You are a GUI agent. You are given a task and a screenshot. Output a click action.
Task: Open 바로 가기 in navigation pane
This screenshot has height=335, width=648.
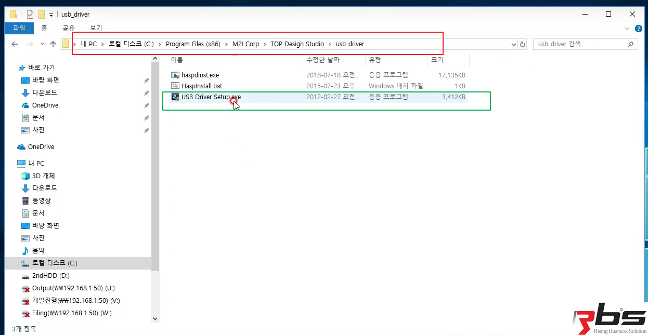[42, 68]
